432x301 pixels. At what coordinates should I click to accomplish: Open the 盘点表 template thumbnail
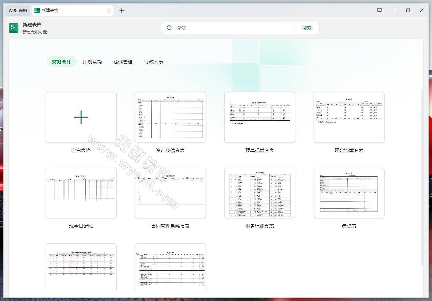pos(349,193)
